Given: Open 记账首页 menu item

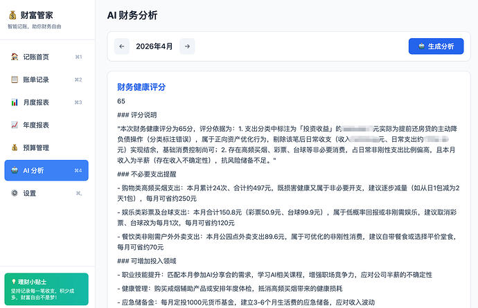Looking at the screenshot, I should point(46,57).
